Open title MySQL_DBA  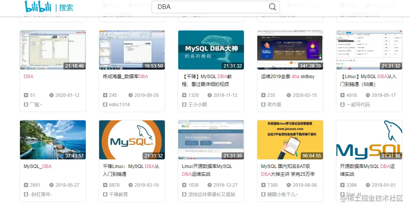pyautogui.click(x=38, y=166)
